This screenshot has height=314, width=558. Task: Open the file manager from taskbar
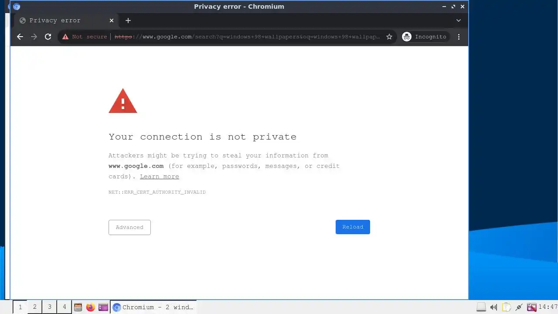click(x=78, y=307)
